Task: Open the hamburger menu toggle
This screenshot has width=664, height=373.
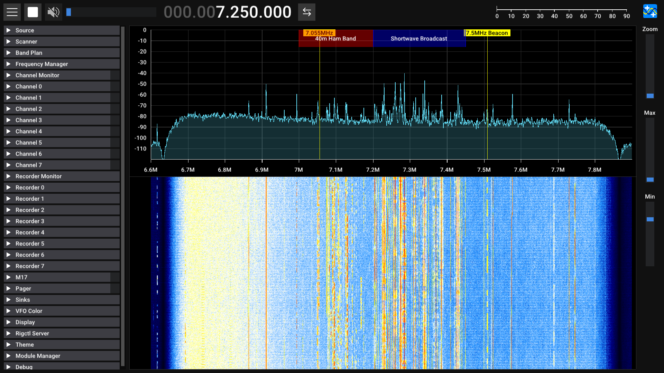Action: [x=12, y=12]
